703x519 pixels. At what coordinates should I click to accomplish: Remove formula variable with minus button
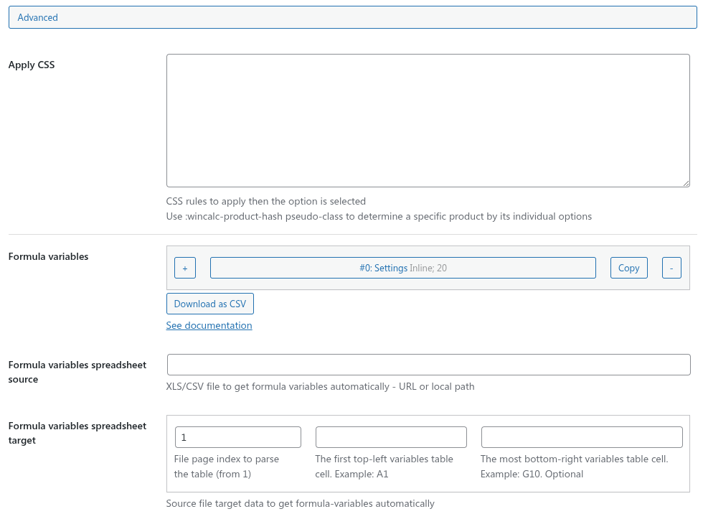point(671,268)
